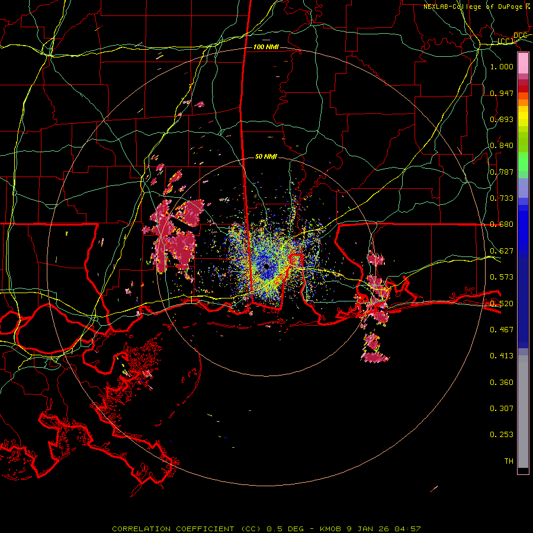Click the 0.360 color scale label

pyautogui.click(x=502, y=383)
